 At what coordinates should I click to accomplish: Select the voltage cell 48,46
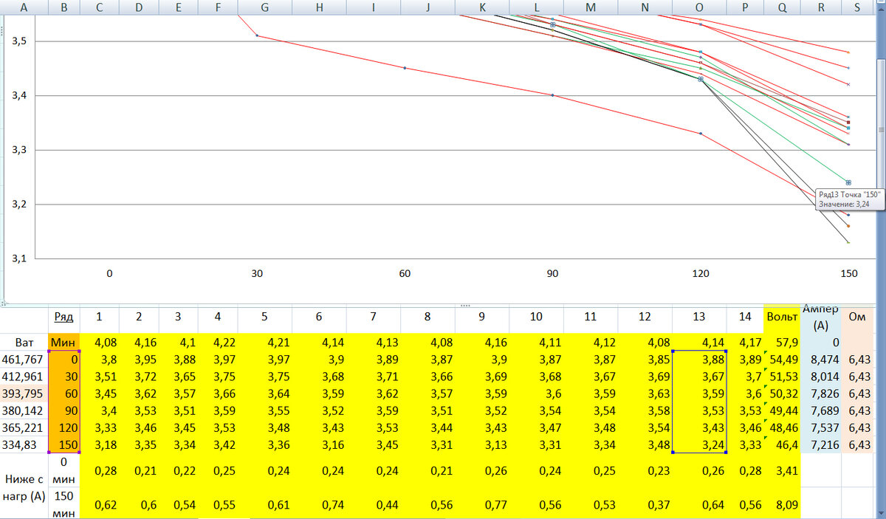[x=782, y=427]
